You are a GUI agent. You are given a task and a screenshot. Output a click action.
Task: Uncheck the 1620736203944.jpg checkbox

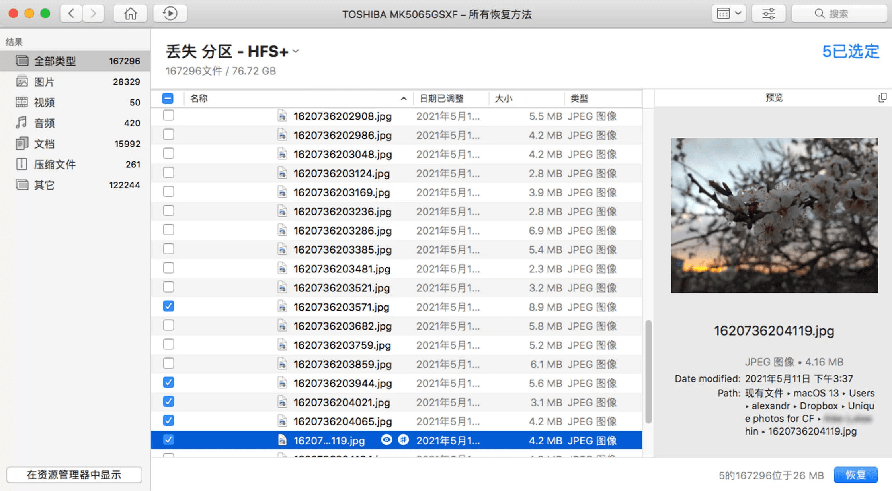168,382
